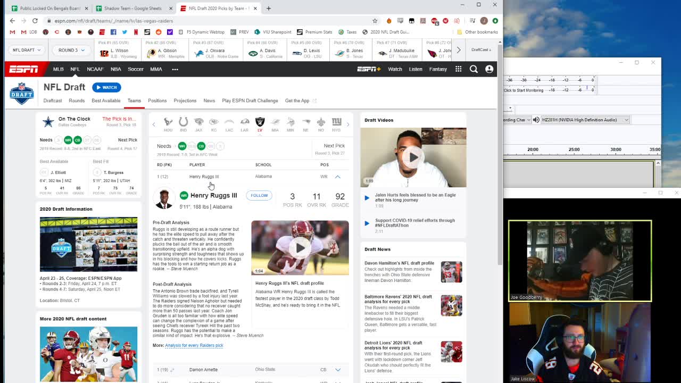Select the Indianapolis Colts team logo

click(184, 122)
